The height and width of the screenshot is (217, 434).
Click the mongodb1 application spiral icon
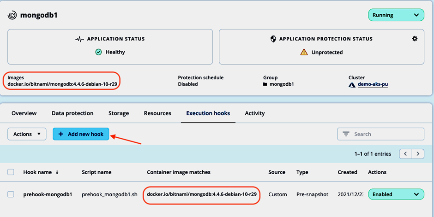12,15
